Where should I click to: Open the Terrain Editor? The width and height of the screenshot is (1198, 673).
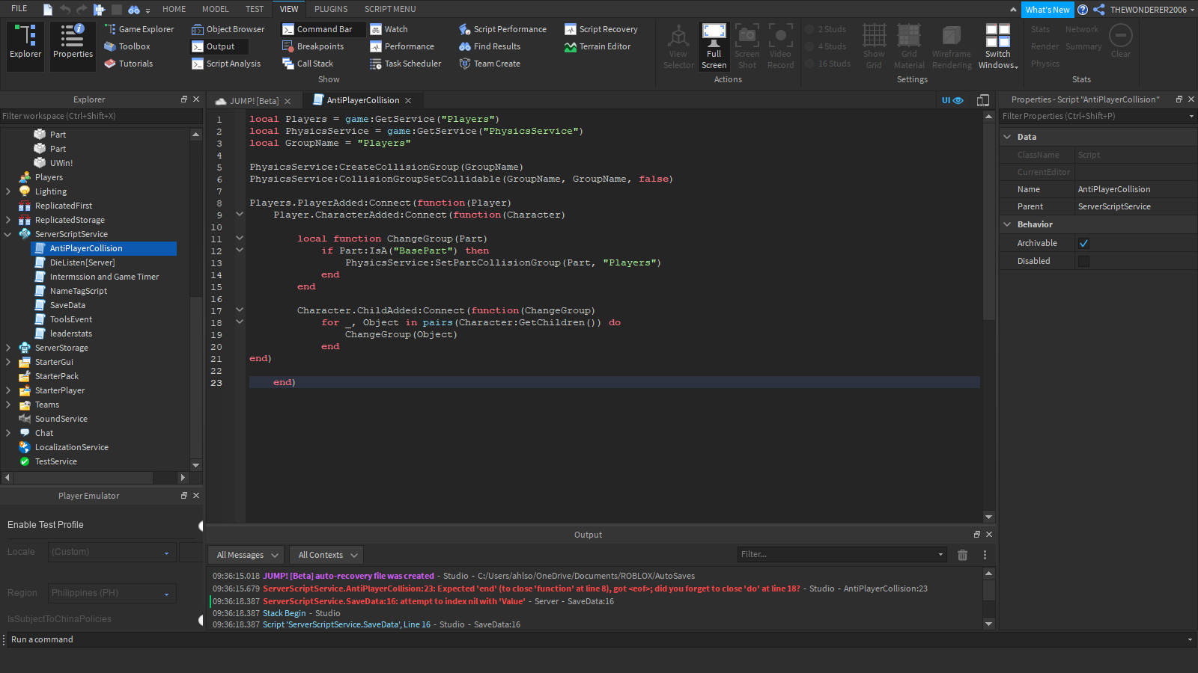pyautogui.click(x=604, y=46)
